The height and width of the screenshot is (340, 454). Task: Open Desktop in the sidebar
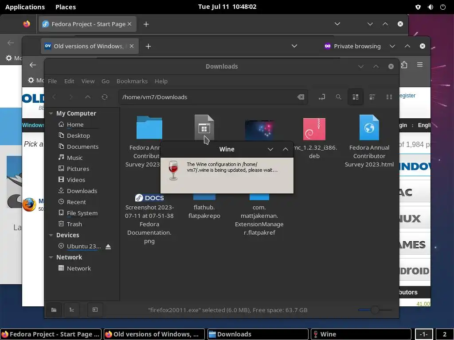point(78,135)
